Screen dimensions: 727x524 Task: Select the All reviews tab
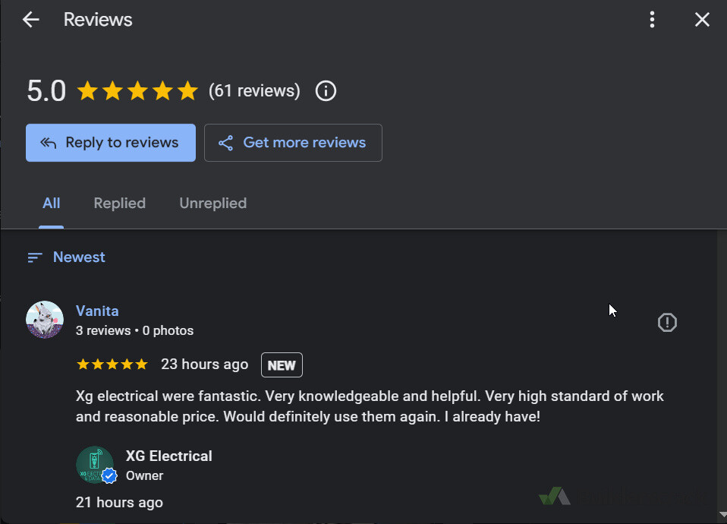click(x=51, y=204)
